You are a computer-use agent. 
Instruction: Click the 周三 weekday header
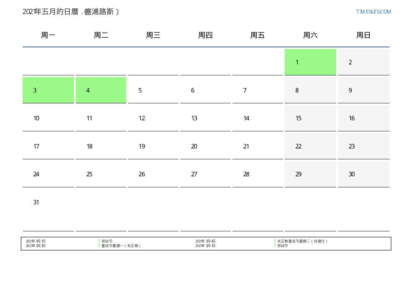pos(153,35)
